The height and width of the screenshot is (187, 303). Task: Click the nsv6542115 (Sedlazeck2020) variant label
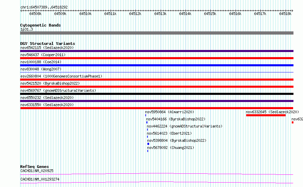pyautogui.click(x=47, y=48)
